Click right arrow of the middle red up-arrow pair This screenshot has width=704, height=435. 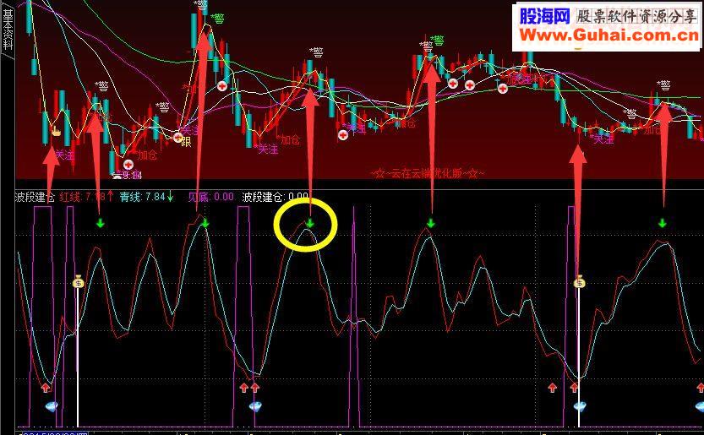pyautogui.click(x=255, y=388)
